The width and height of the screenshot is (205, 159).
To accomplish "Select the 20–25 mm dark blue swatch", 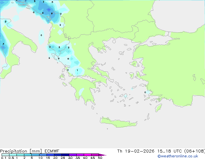I will point(58,155).
